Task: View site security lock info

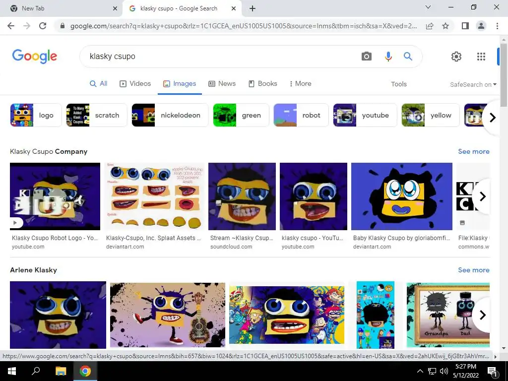Action: (63, 26)
